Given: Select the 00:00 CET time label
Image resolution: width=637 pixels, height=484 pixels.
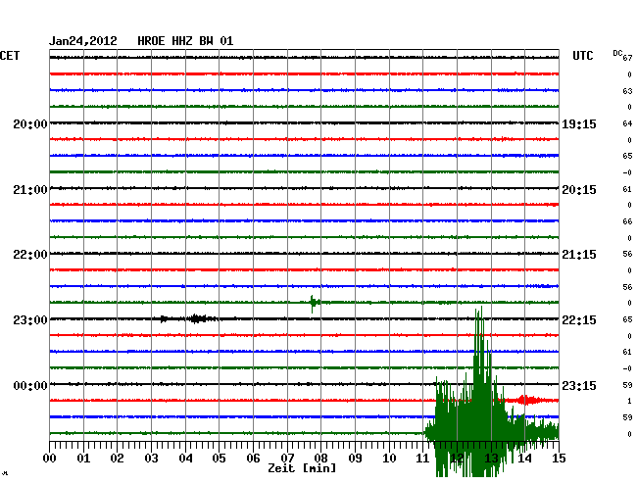Looking at the screenshot, I should [x=30, y=385].
